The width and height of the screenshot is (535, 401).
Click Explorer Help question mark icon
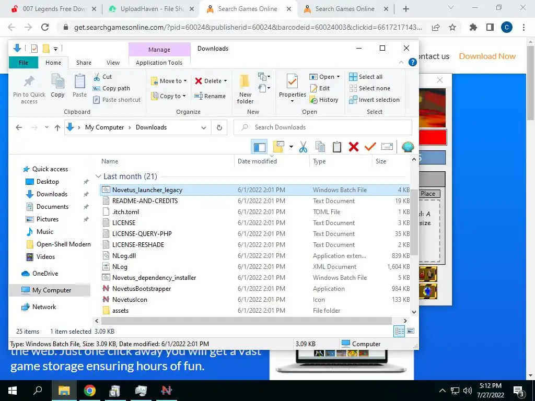[413, 62]
